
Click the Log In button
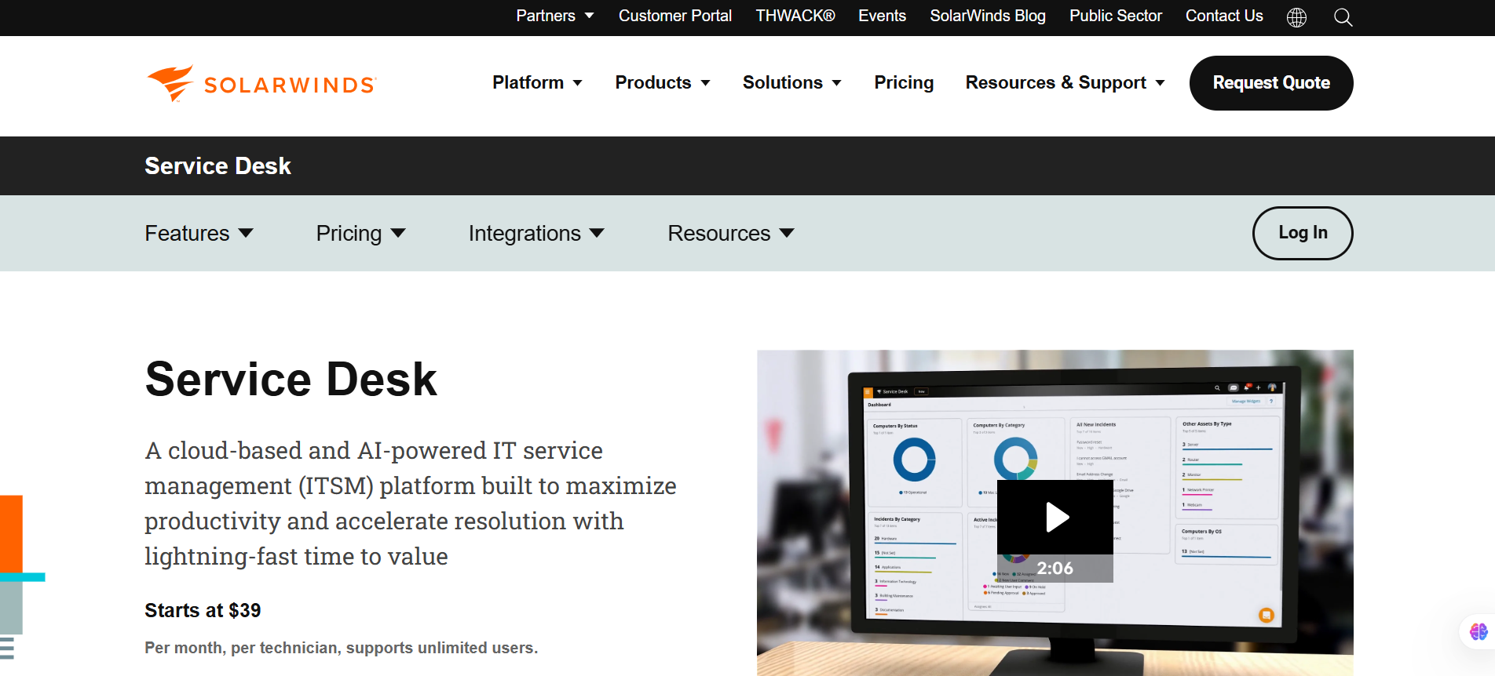(x=1302, y=233)
